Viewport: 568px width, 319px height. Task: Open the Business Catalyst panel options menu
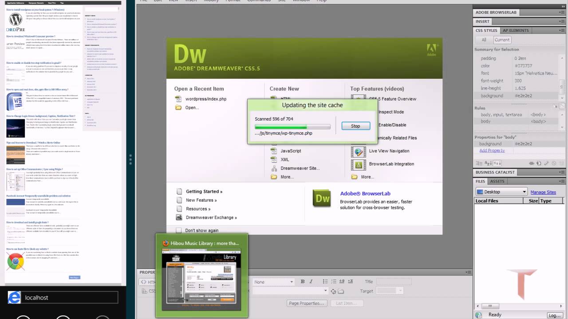tap(561, 172)
